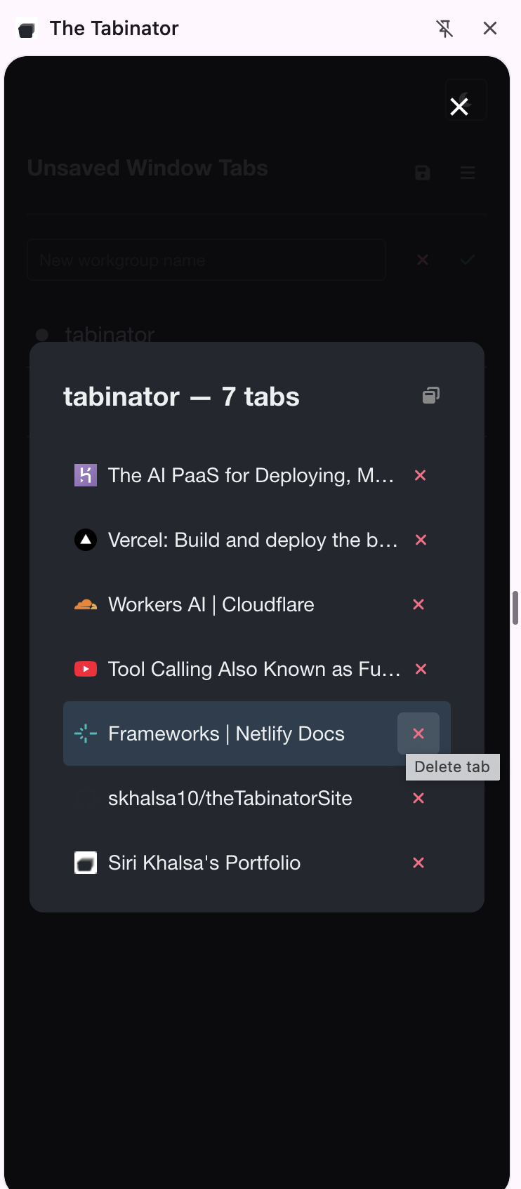Screen dimensions: 521x1189
Task: Open skhalsa10/theTabinatorSite entry
Action: [230, 798]
